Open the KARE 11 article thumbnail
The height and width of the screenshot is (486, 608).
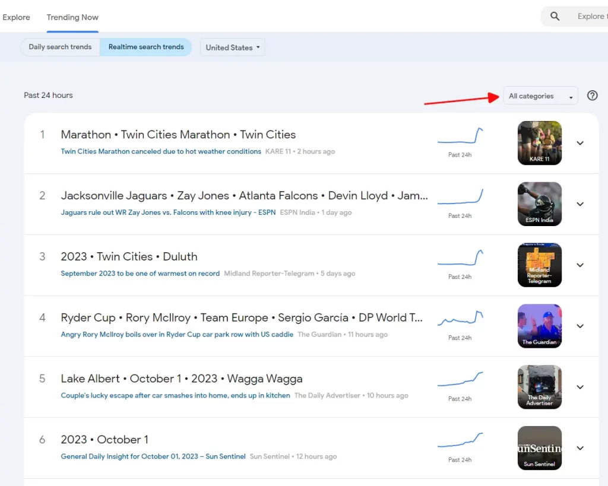coord(539,143)
